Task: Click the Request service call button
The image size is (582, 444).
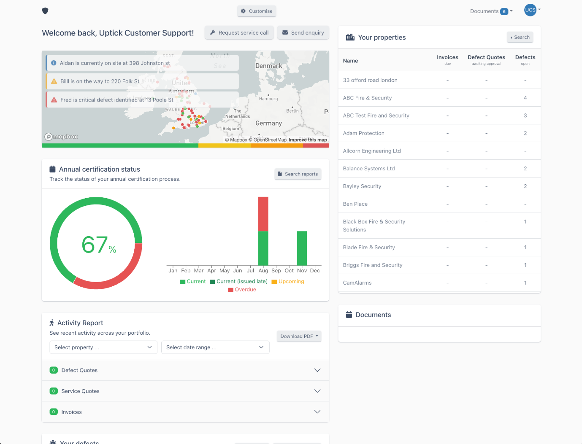Action: [x=239, y=32]
